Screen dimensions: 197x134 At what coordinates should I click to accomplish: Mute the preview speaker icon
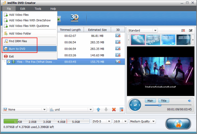189,101
